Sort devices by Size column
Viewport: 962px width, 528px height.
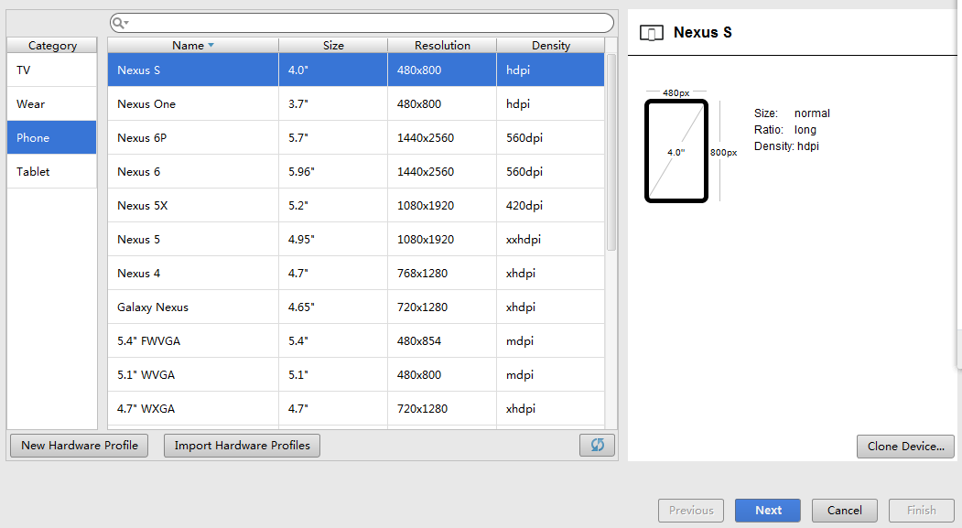click(x=333, y=46)
